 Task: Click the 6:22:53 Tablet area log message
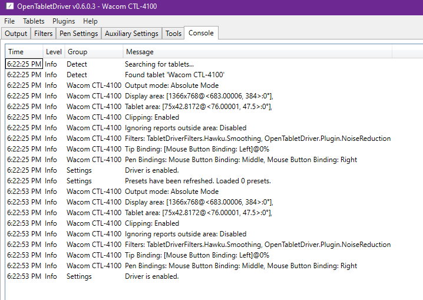199,213
